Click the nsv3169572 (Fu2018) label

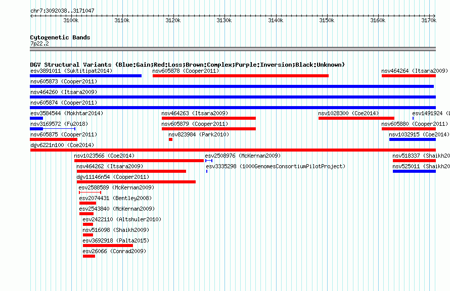[x=59, y=124]
